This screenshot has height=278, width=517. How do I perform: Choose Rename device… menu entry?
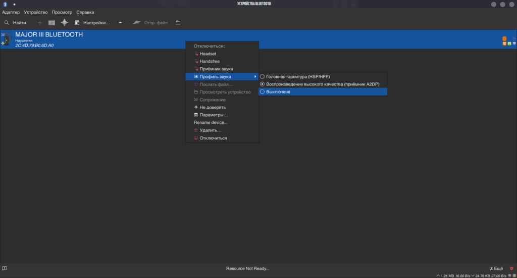click(x=222, y=122)
